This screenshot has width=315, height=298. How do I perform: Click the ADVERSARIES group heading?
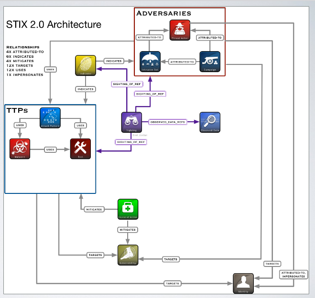(164, 13)
